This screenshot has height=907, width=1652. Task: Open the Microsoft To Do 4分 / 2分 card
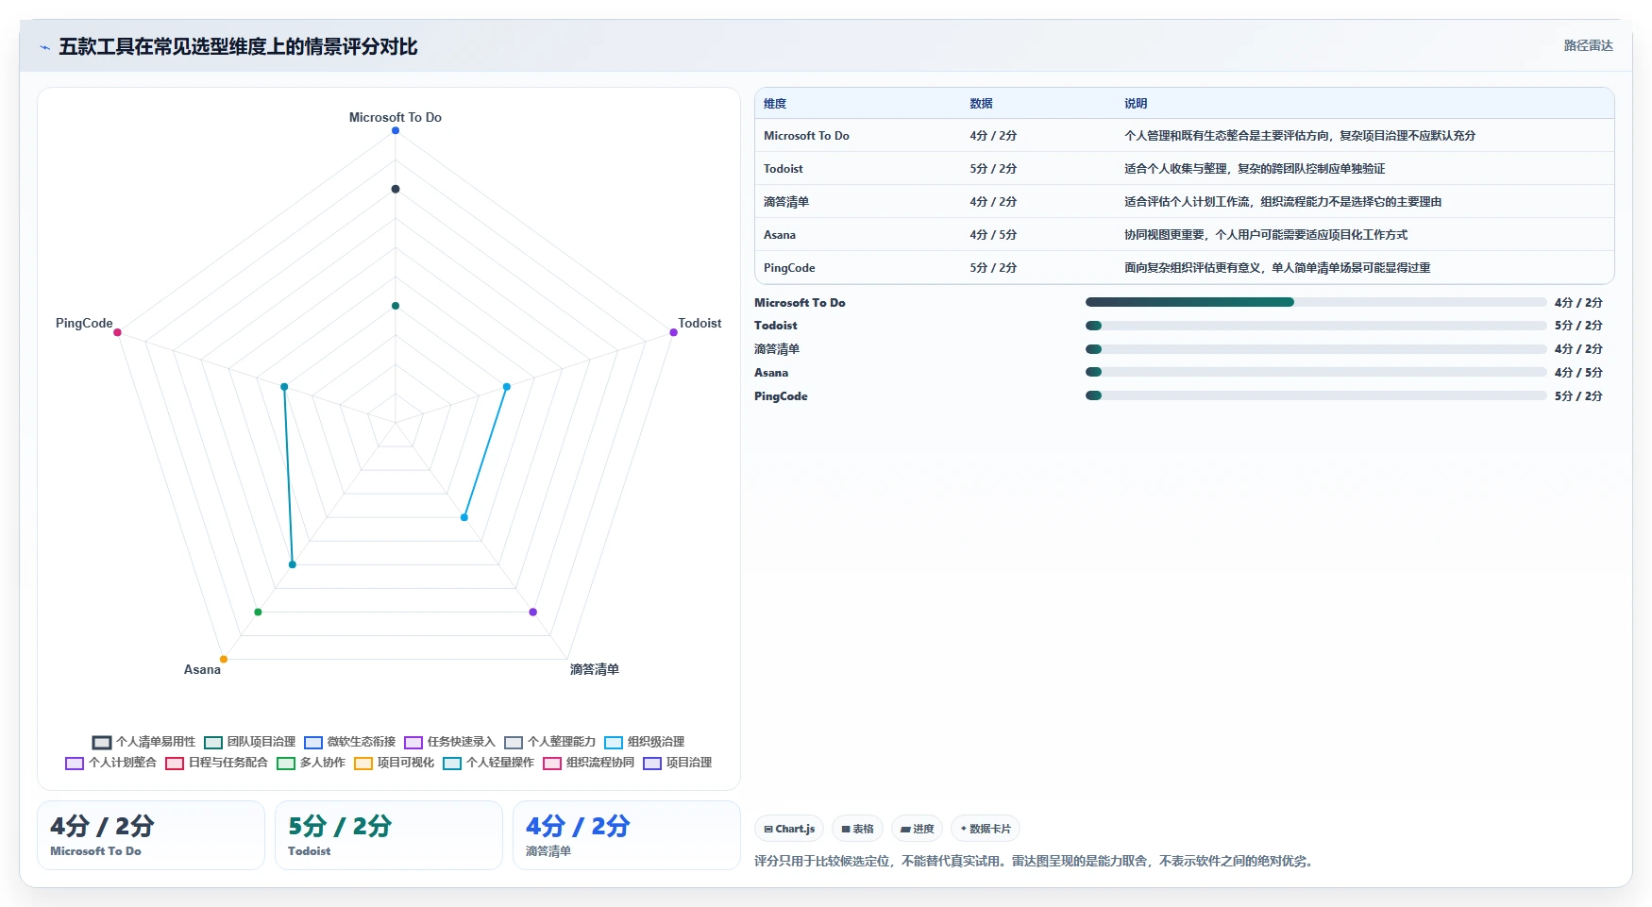point(151,835)
